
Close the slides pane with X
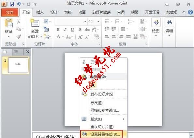click(x=28, y=52)
